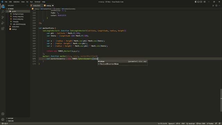Click the CRLF line ending status item
Image resolution: width=222 pixels, height=125 pixels.
coord(183,124)
